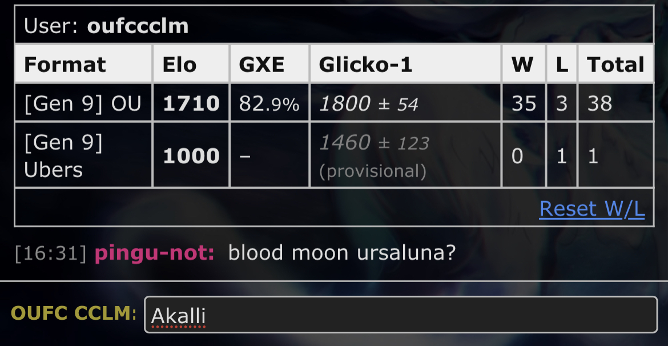Click the 1000 Elo value for Ubers

(191, 156)
